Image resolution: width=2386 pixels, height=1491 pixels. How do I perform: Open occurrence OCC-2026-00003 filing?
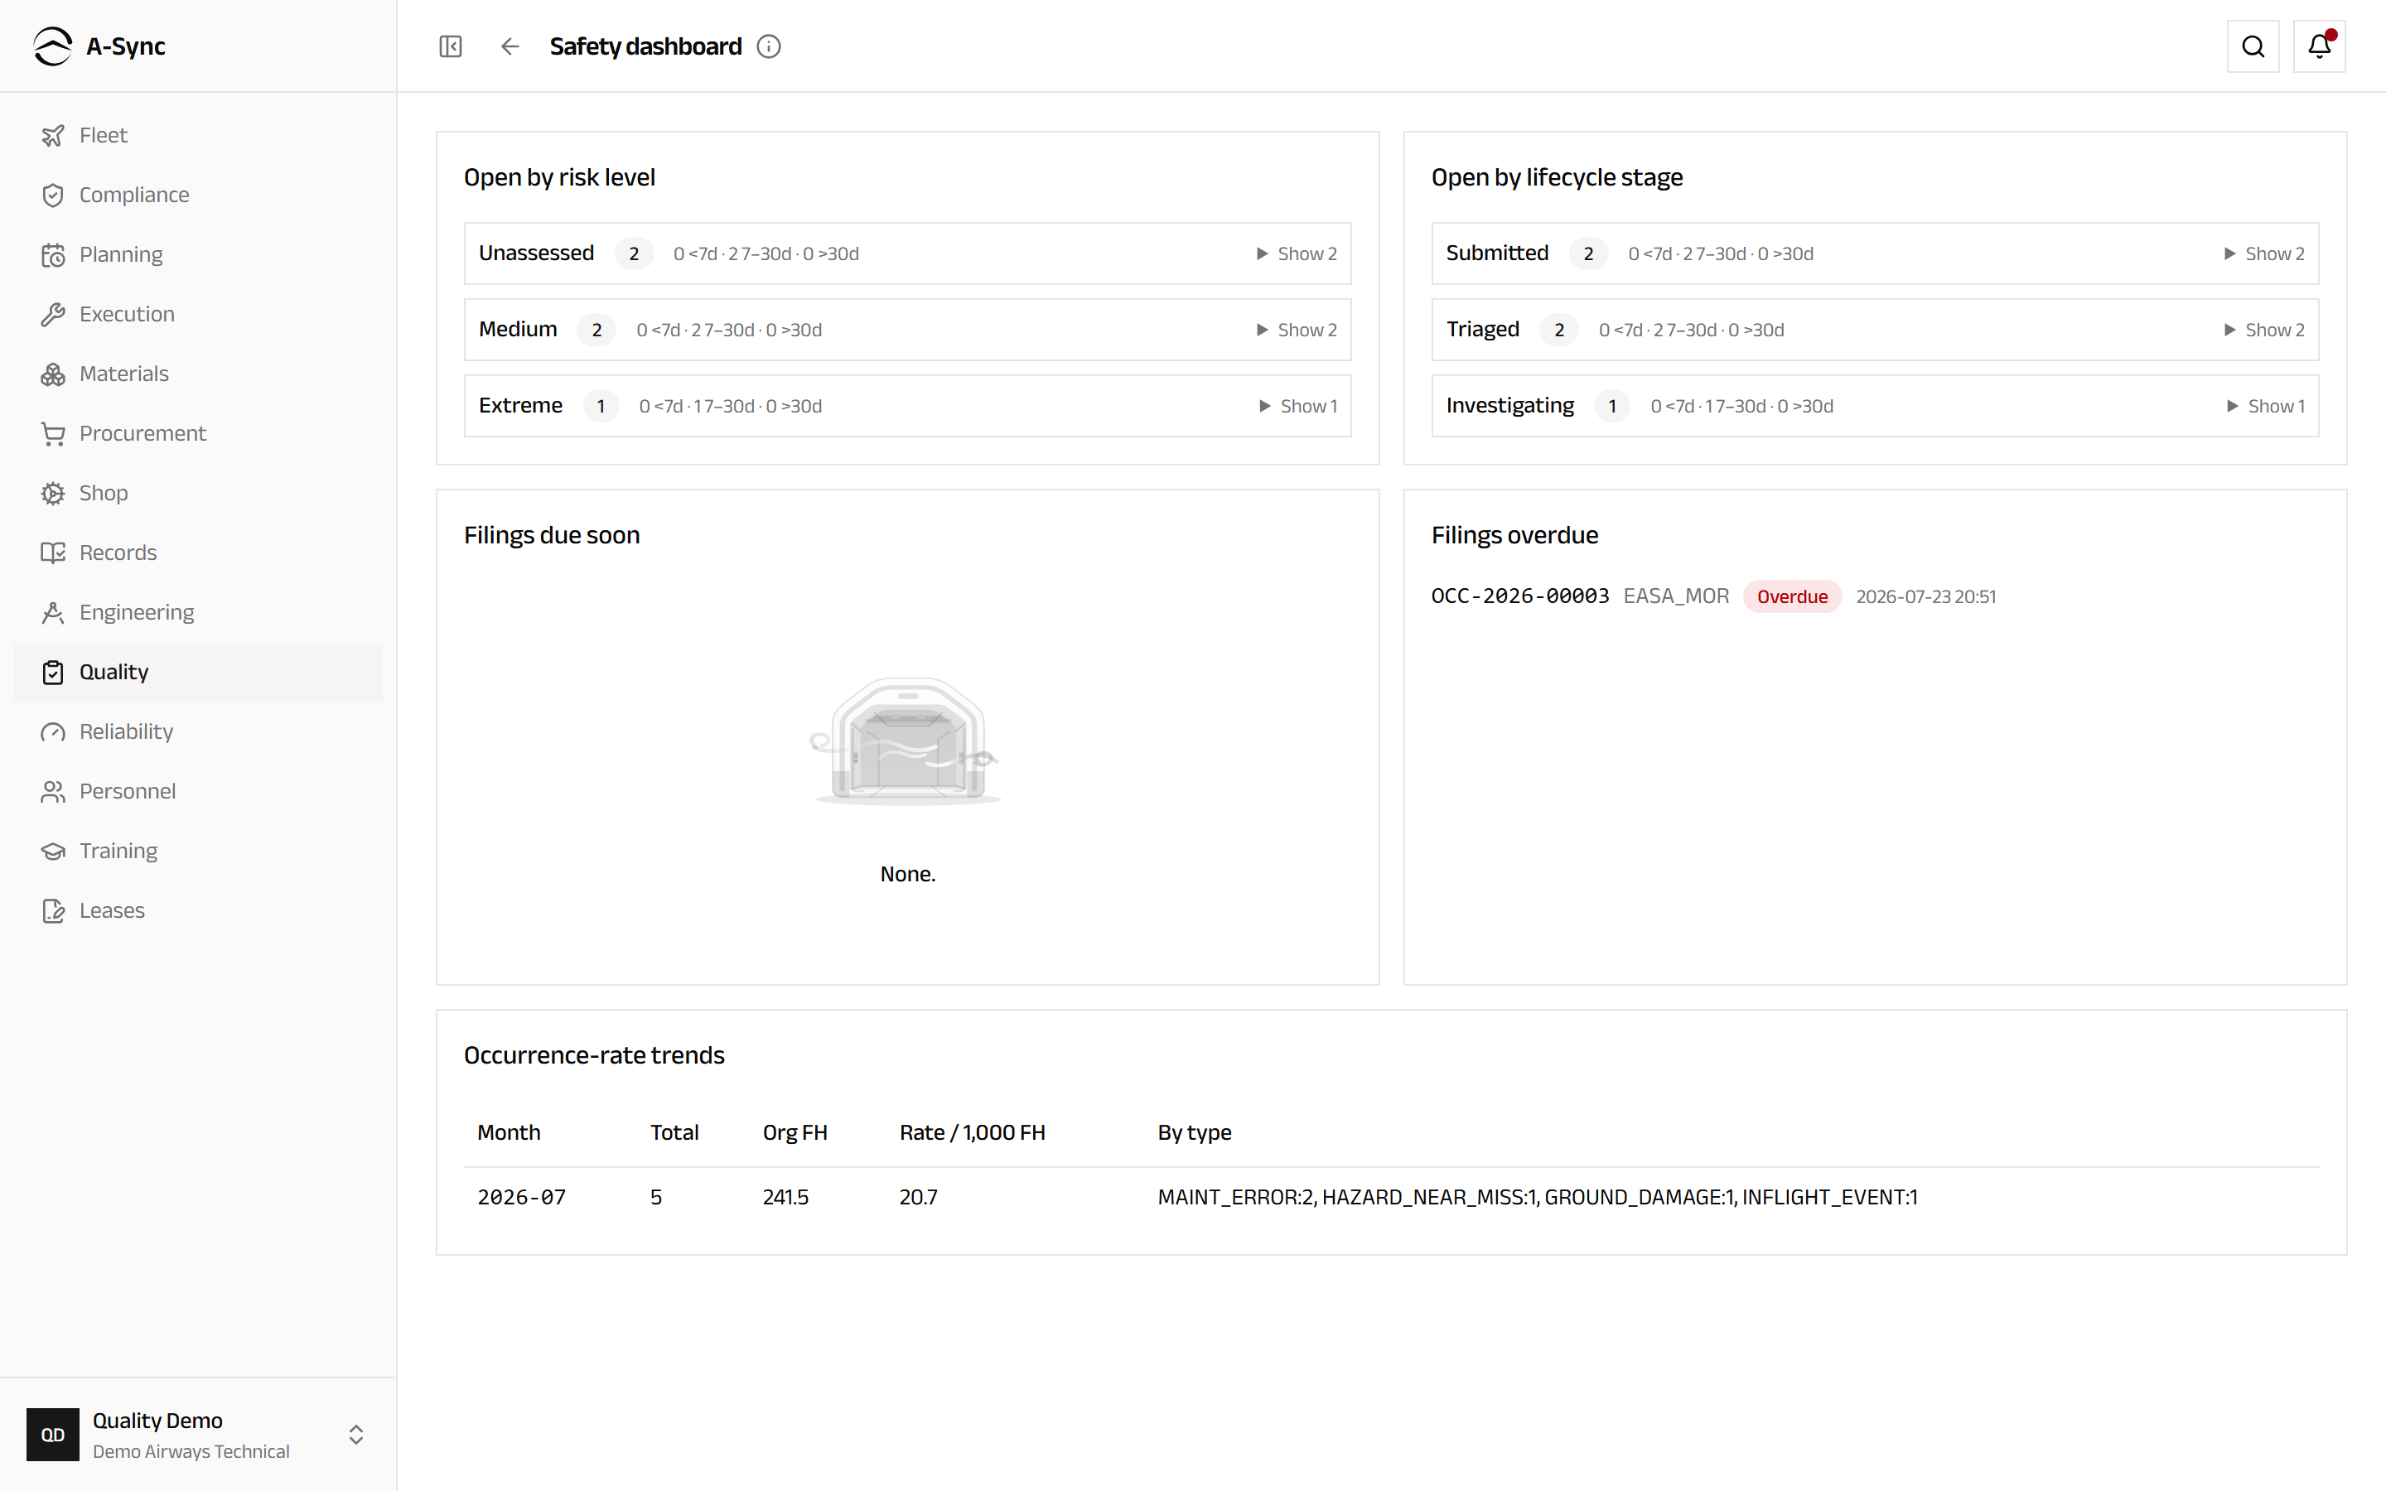1520,596
